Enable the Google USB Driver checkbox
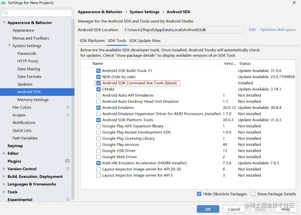301x215 pixels. coord(98,151)
